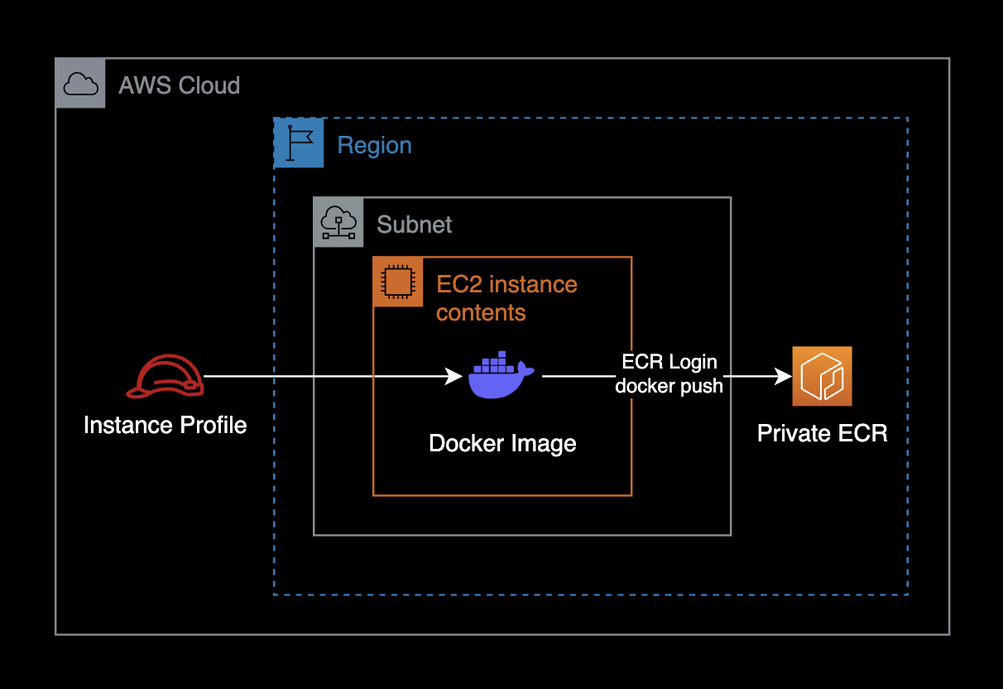This screenshot has width=1003, height=689.
Task: Select the "docker push" connector text
Action: pyautogui.click(x=669, y=386)
